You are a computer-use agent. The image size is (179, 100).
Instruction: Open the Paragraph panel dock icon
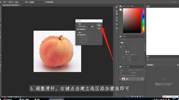tap(117, 20)
